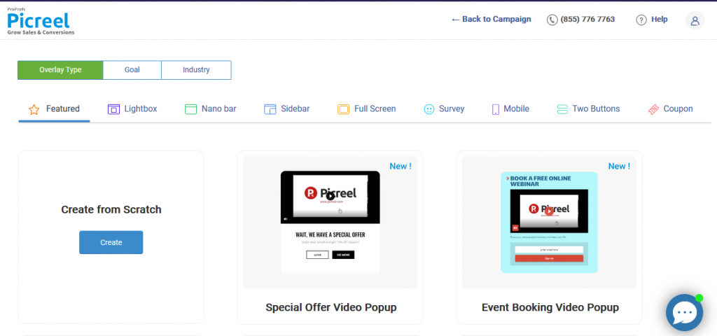Open the Help link

(x=660, y=19)
